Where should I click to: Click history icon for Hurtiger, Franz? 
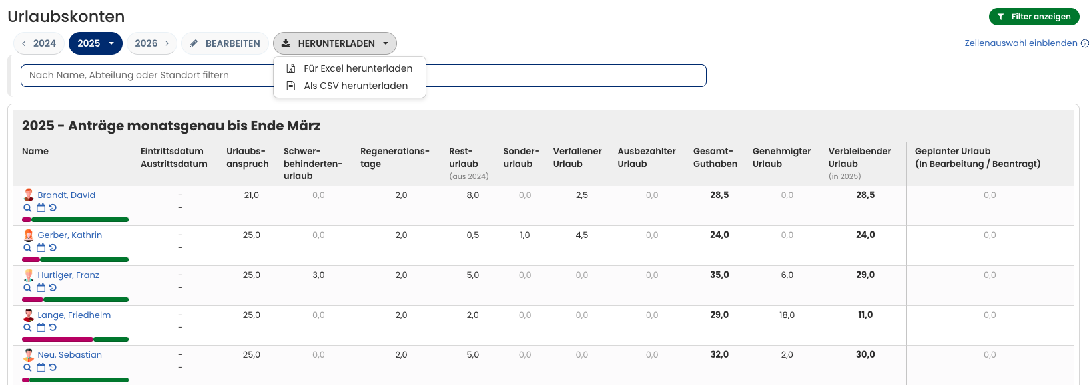(x=53, y=288)
